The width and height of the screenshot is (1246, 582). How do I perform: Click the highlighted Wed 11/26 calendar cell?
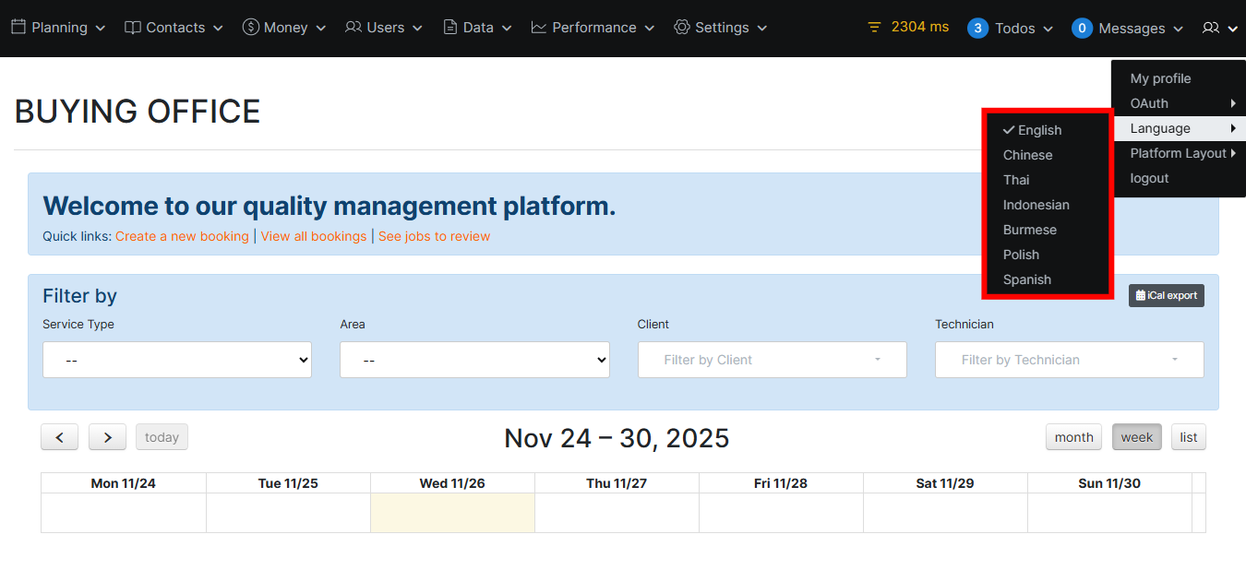[451, 510]
